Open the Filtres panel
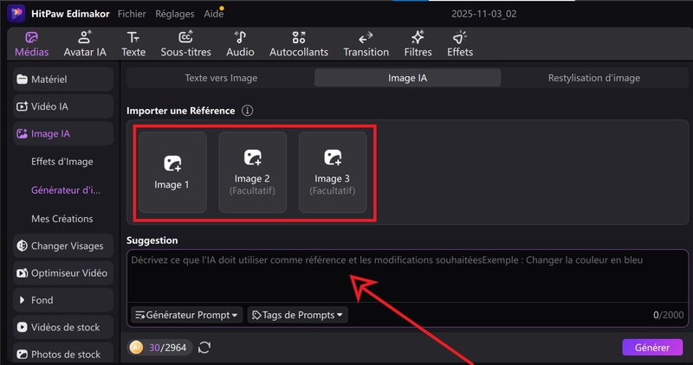 [x=418, y=45]
